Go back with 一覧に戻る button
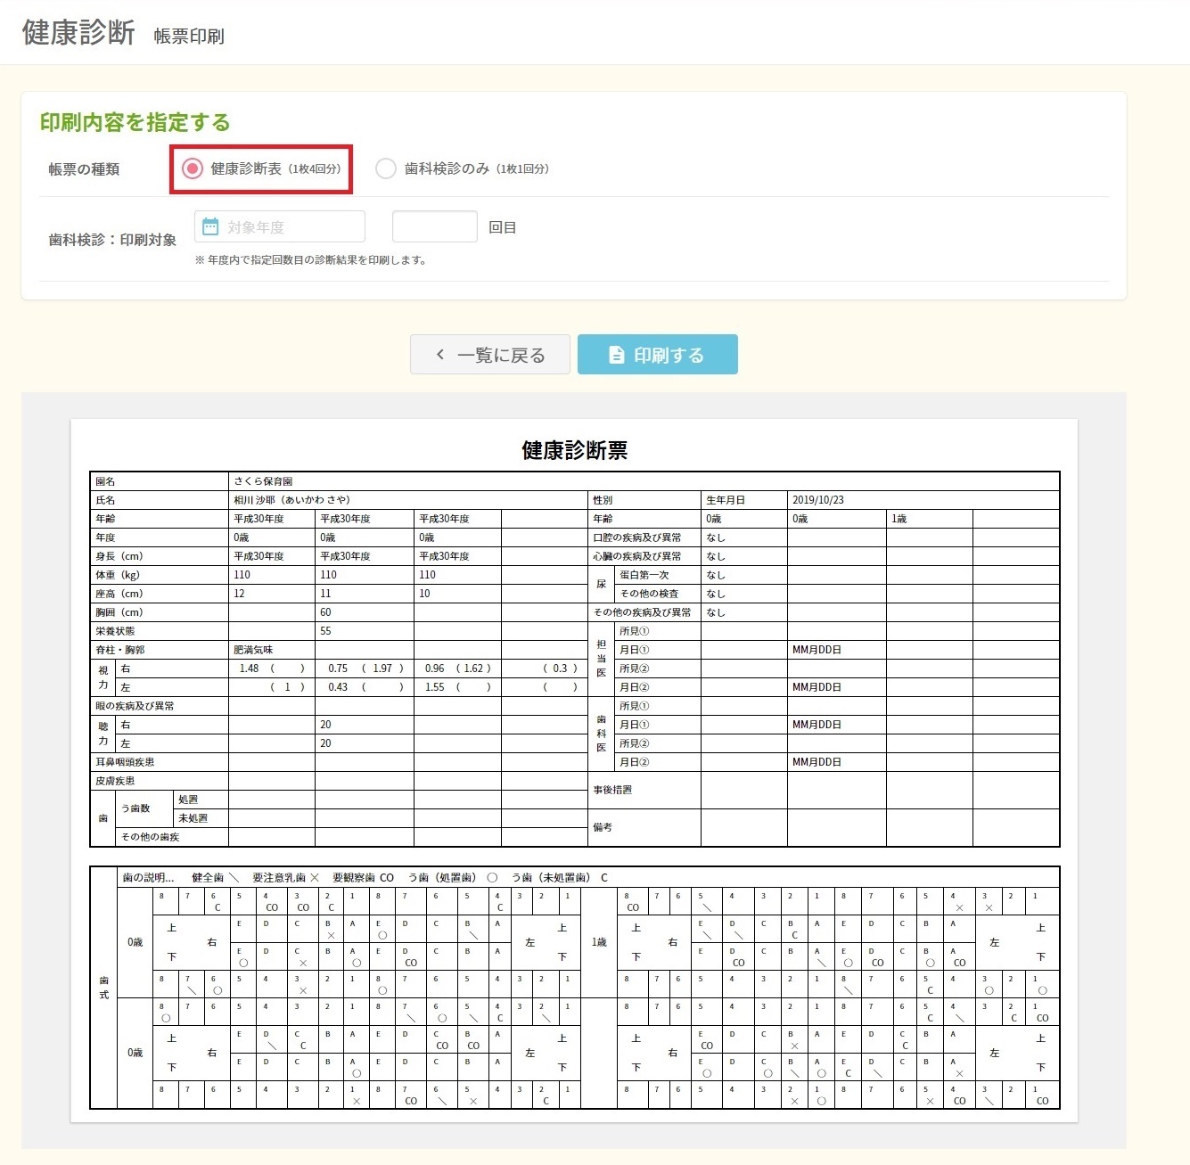 (x=490, y=355)
